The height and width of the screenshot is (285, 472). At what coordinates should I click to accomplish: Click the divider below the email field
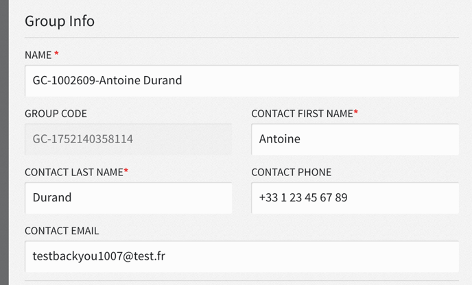pyautogui.click(x=241, y=281)
